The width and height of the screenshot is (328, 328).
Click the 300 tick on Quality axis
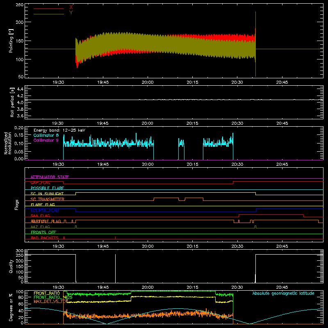pyautogui.click(x=20, y=251)
